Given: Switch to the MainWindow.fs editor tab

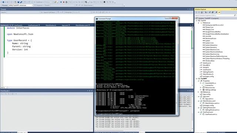Looking at the screenshot, I should [51, 25].
